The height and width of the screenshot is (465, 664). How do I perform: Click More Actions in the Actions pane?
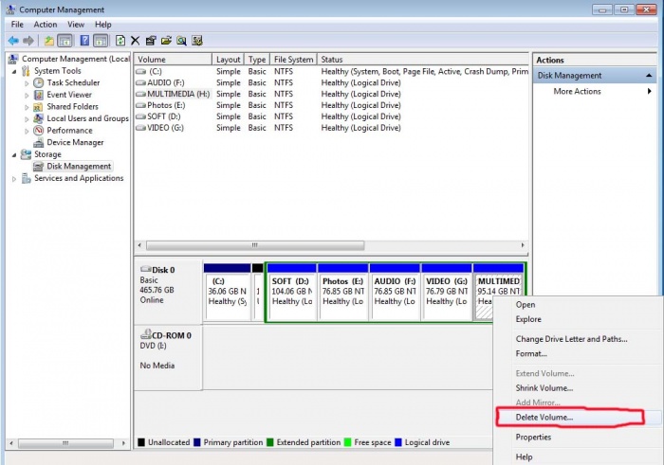point(577,92)
